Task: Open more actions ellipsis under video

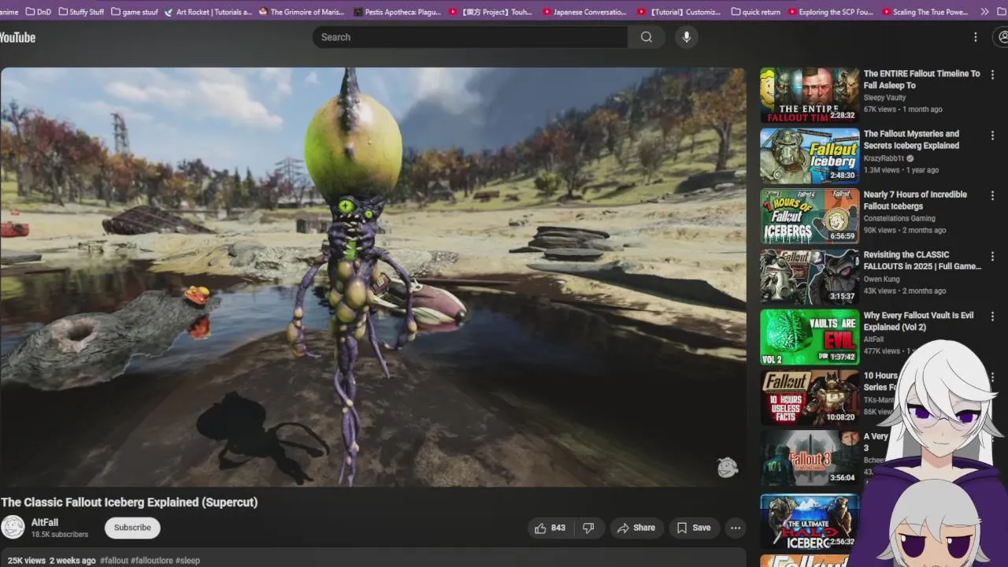Action: tap(736, 528)
